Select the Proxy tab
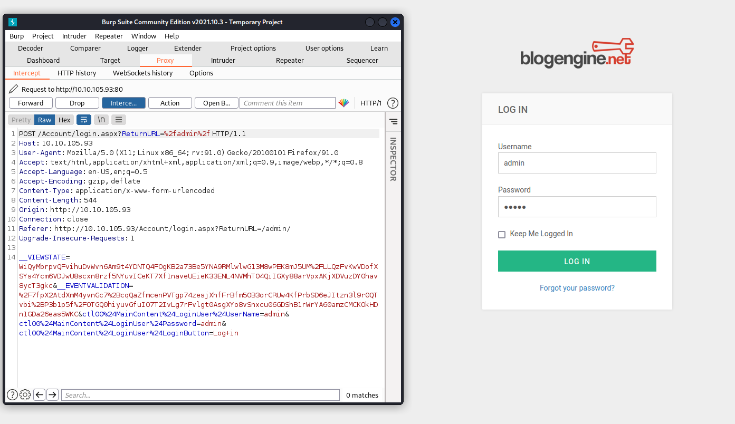The image size is (735, 424). point(165,60)
